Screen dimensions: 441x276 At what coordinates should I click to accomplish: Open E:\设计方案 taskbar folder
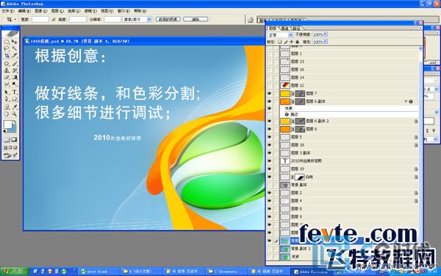pyautogui.click(x=140, y=272)
